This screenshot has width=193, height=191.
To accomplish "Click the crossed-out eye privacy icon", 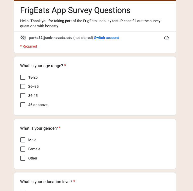I will [23, 38].
